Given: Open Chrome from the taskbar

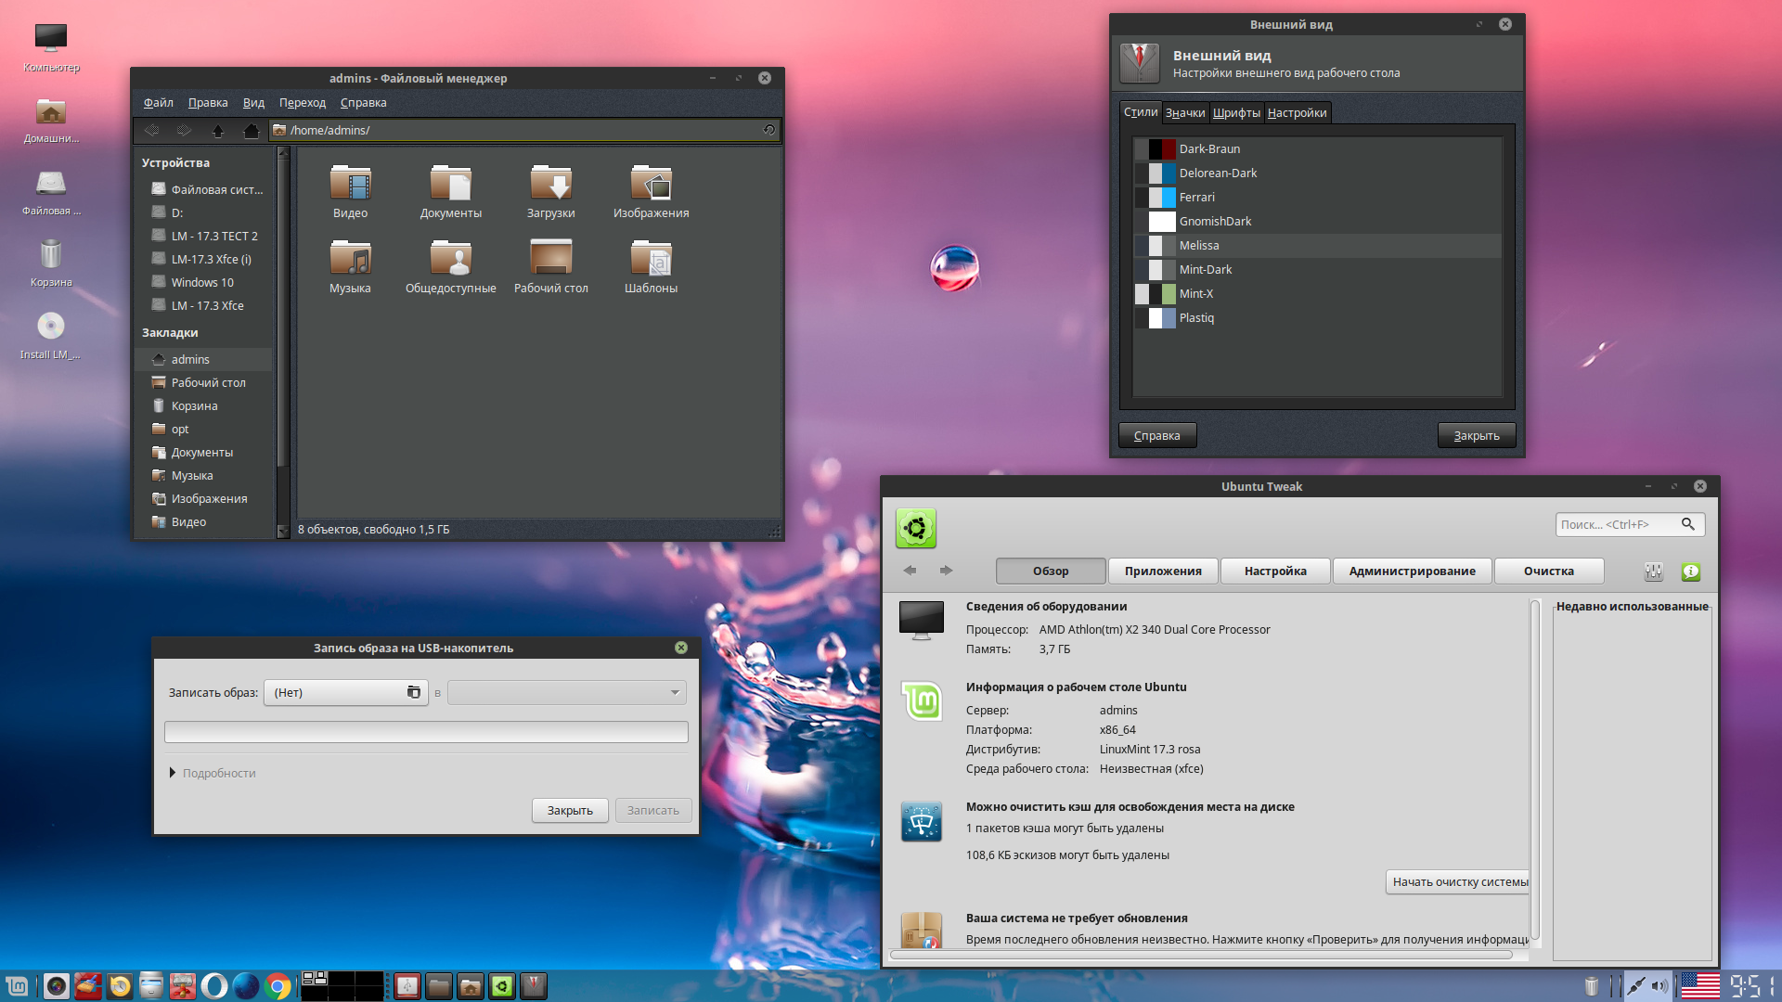Looking at the screenshot, I should click(278, 986).
